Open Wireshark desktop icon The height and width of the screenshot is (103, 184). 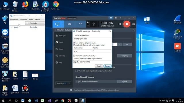click(177, 19)
